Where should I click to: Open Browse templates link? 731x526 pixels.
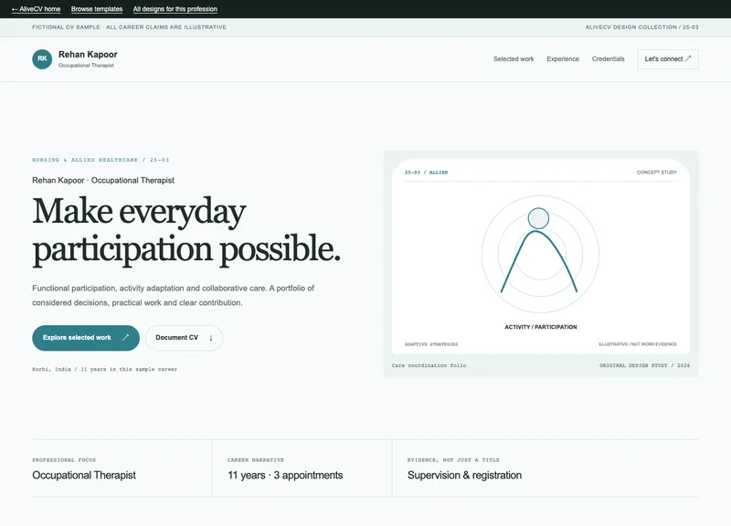click(97, 9)
